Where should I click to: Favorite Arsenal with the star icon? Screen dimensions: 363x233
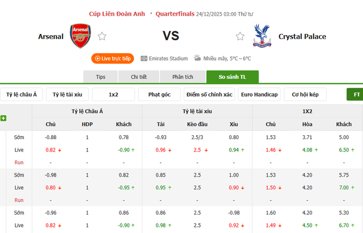point(102,36)
